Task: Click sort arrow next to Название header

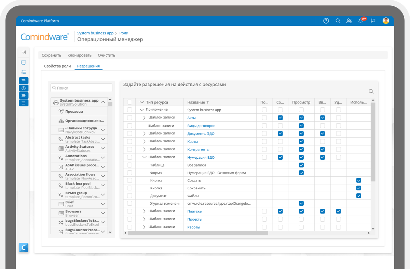Action: click(207, 102)
